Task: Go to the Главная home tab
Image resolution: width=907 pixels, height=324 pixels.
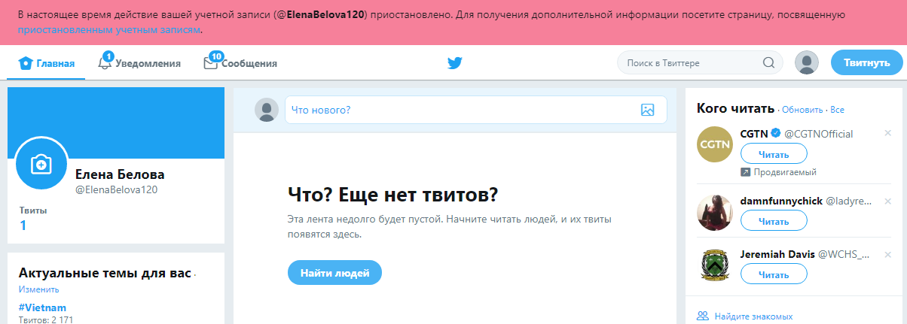Action: 47,63
